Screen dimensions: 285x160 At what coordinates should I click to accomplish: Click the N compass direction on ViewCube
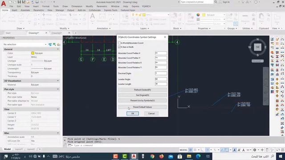(257, 39)
